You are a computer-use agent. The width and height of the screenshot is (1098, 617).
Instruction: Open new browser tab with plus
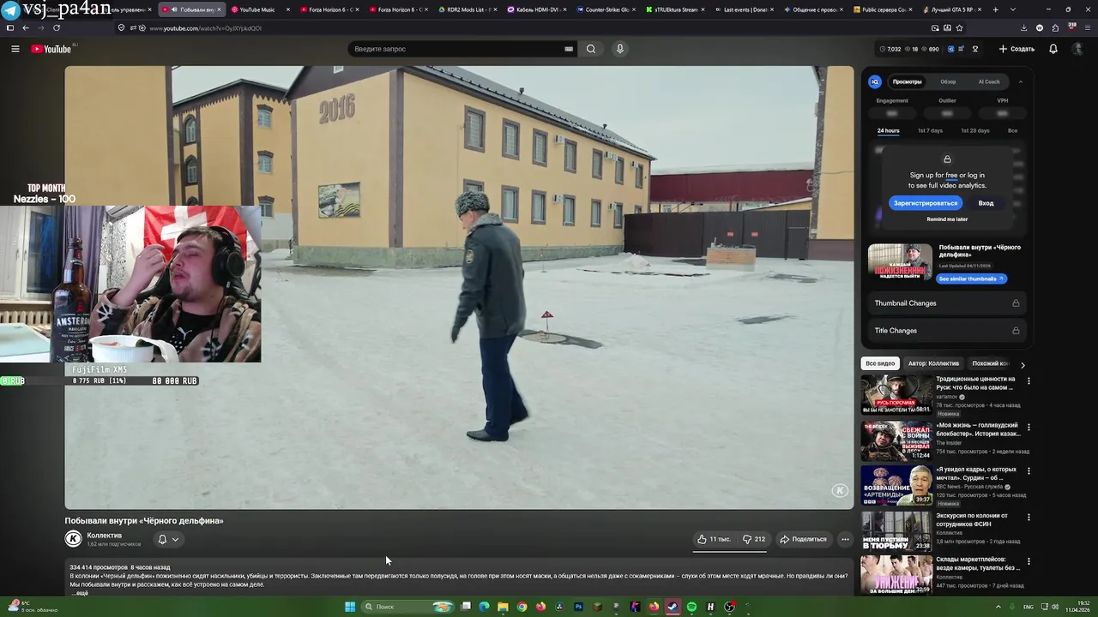[995, 9]
